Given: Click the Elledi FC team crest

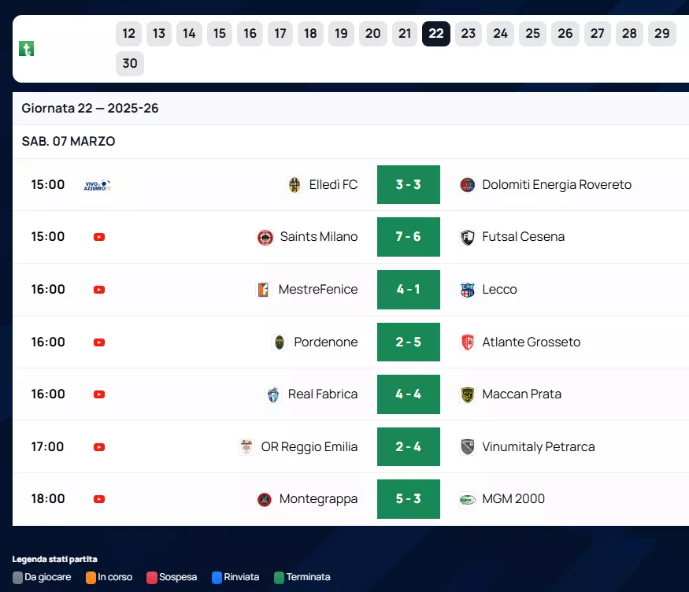Looking at the screenshot, I should point(294,185).
